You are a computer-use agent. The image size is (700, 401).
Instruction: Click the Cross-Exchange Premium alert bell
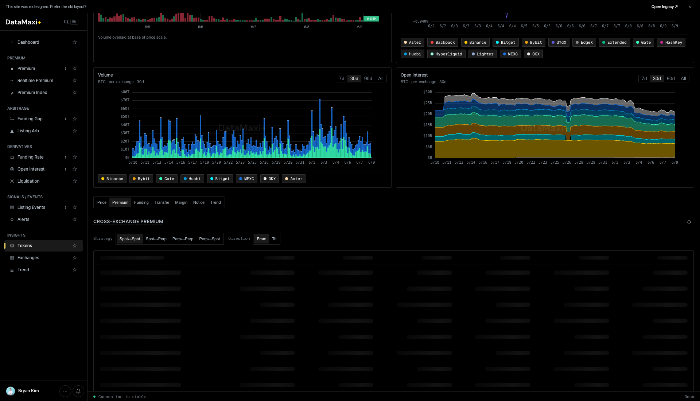(689, 222)
